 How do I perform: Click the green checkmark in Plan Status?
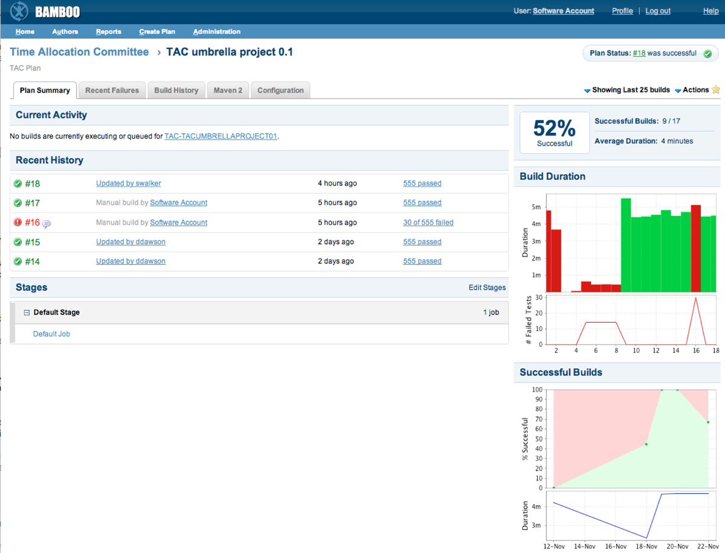707,53
